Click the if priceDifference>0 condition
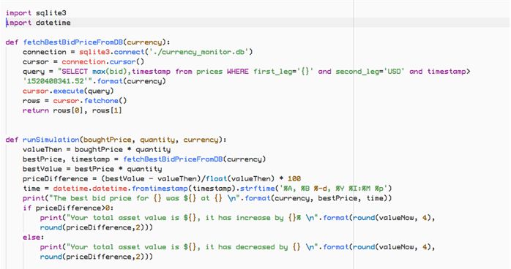The image size is (511, 269). click(68, 208)
